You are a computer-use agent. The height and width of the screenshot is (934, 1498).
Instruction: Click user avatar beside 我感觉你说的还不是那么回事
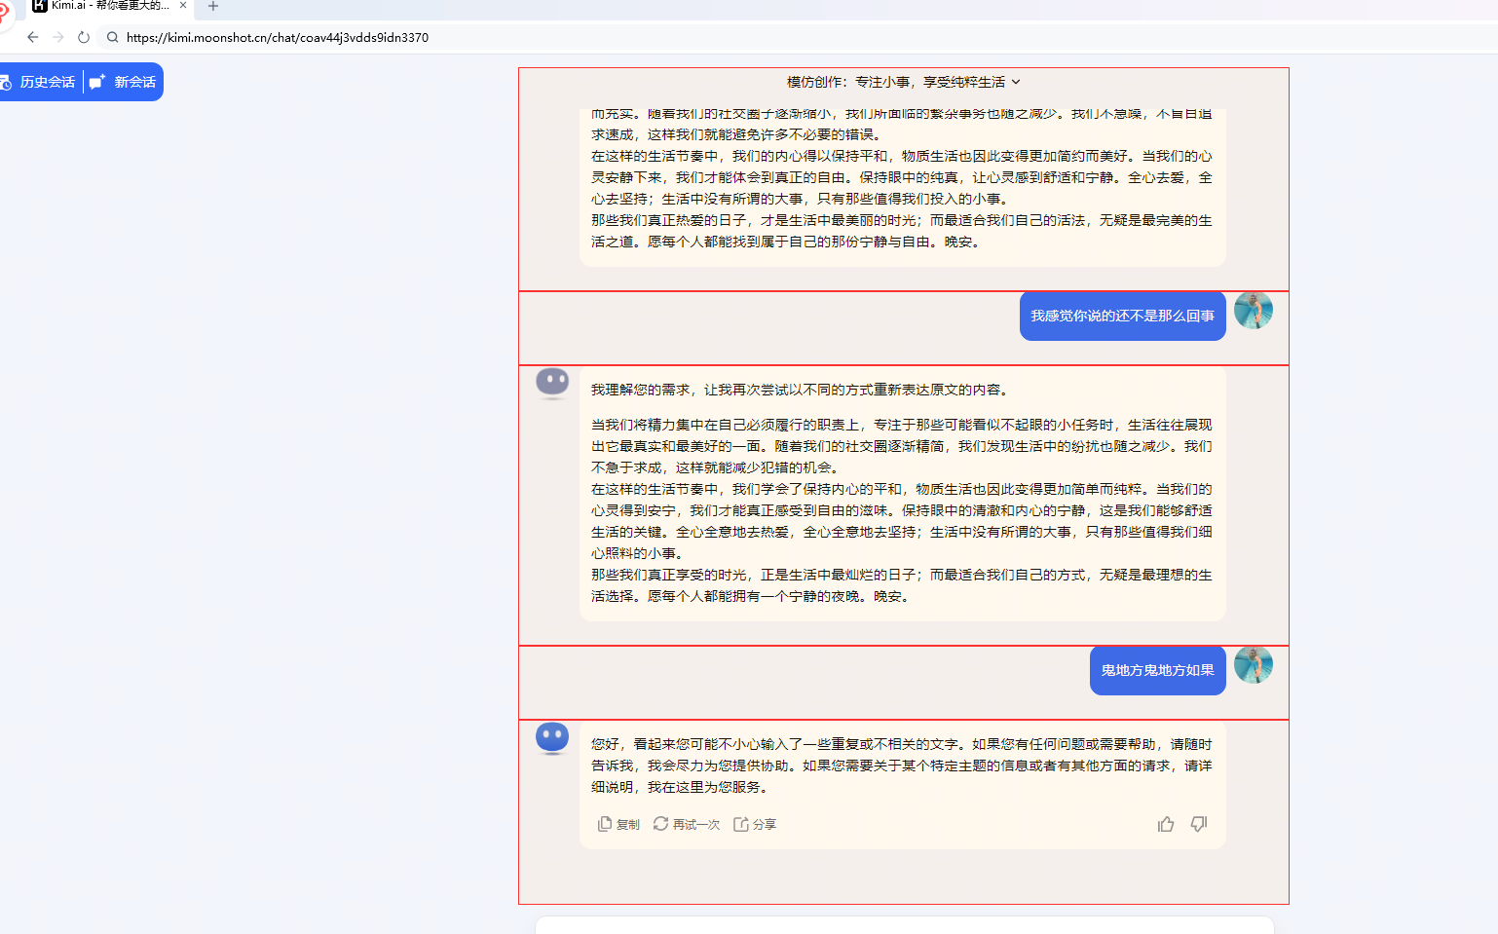[1253, 311]
